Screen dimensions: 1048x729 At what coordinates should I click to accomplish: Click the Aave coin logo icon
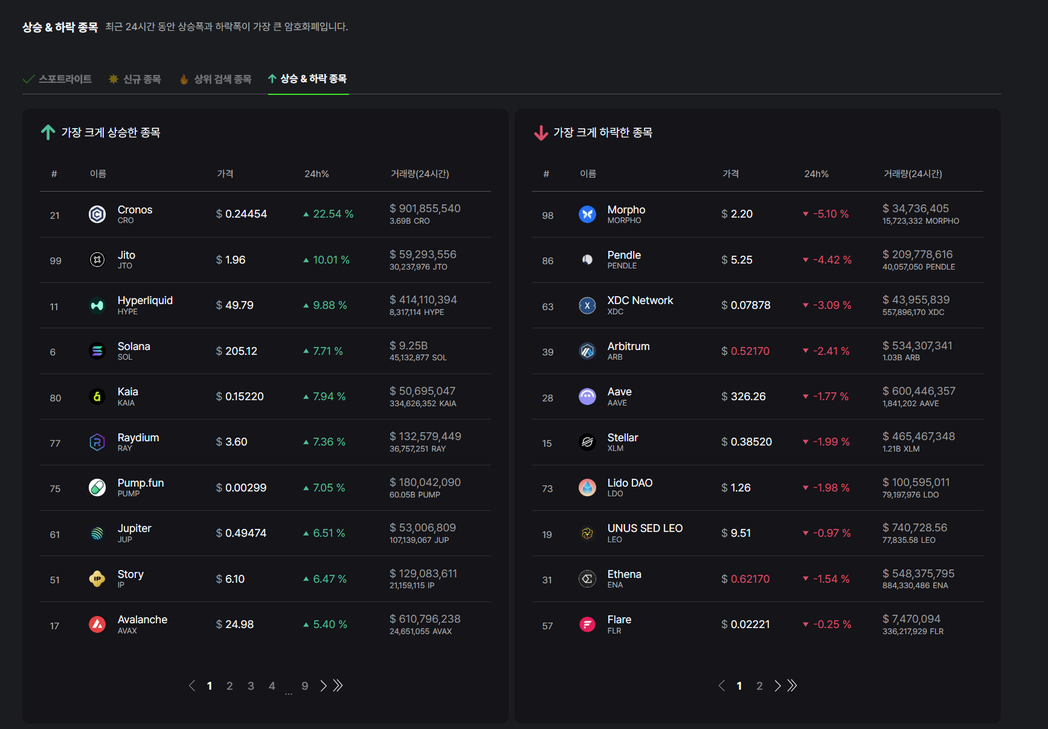pyautogui.click(x=587, y=397)
